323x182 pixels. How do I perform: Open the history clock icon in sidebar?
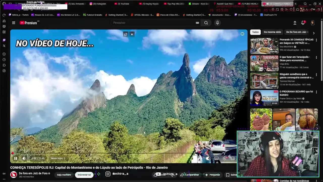click(4, 60)
